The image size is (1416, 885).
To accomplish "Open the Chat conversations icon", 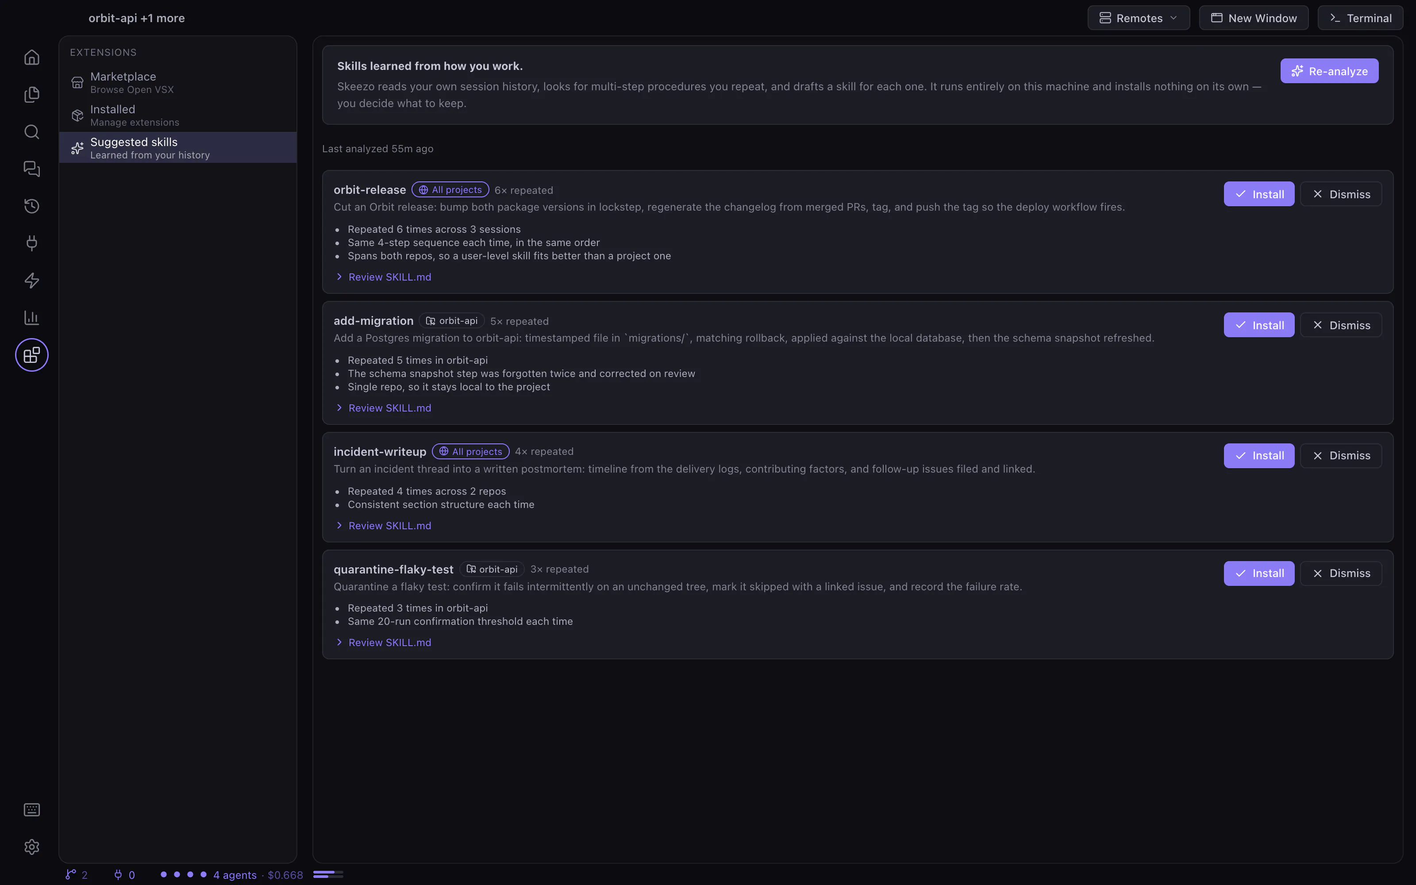I will click(31, 169).
